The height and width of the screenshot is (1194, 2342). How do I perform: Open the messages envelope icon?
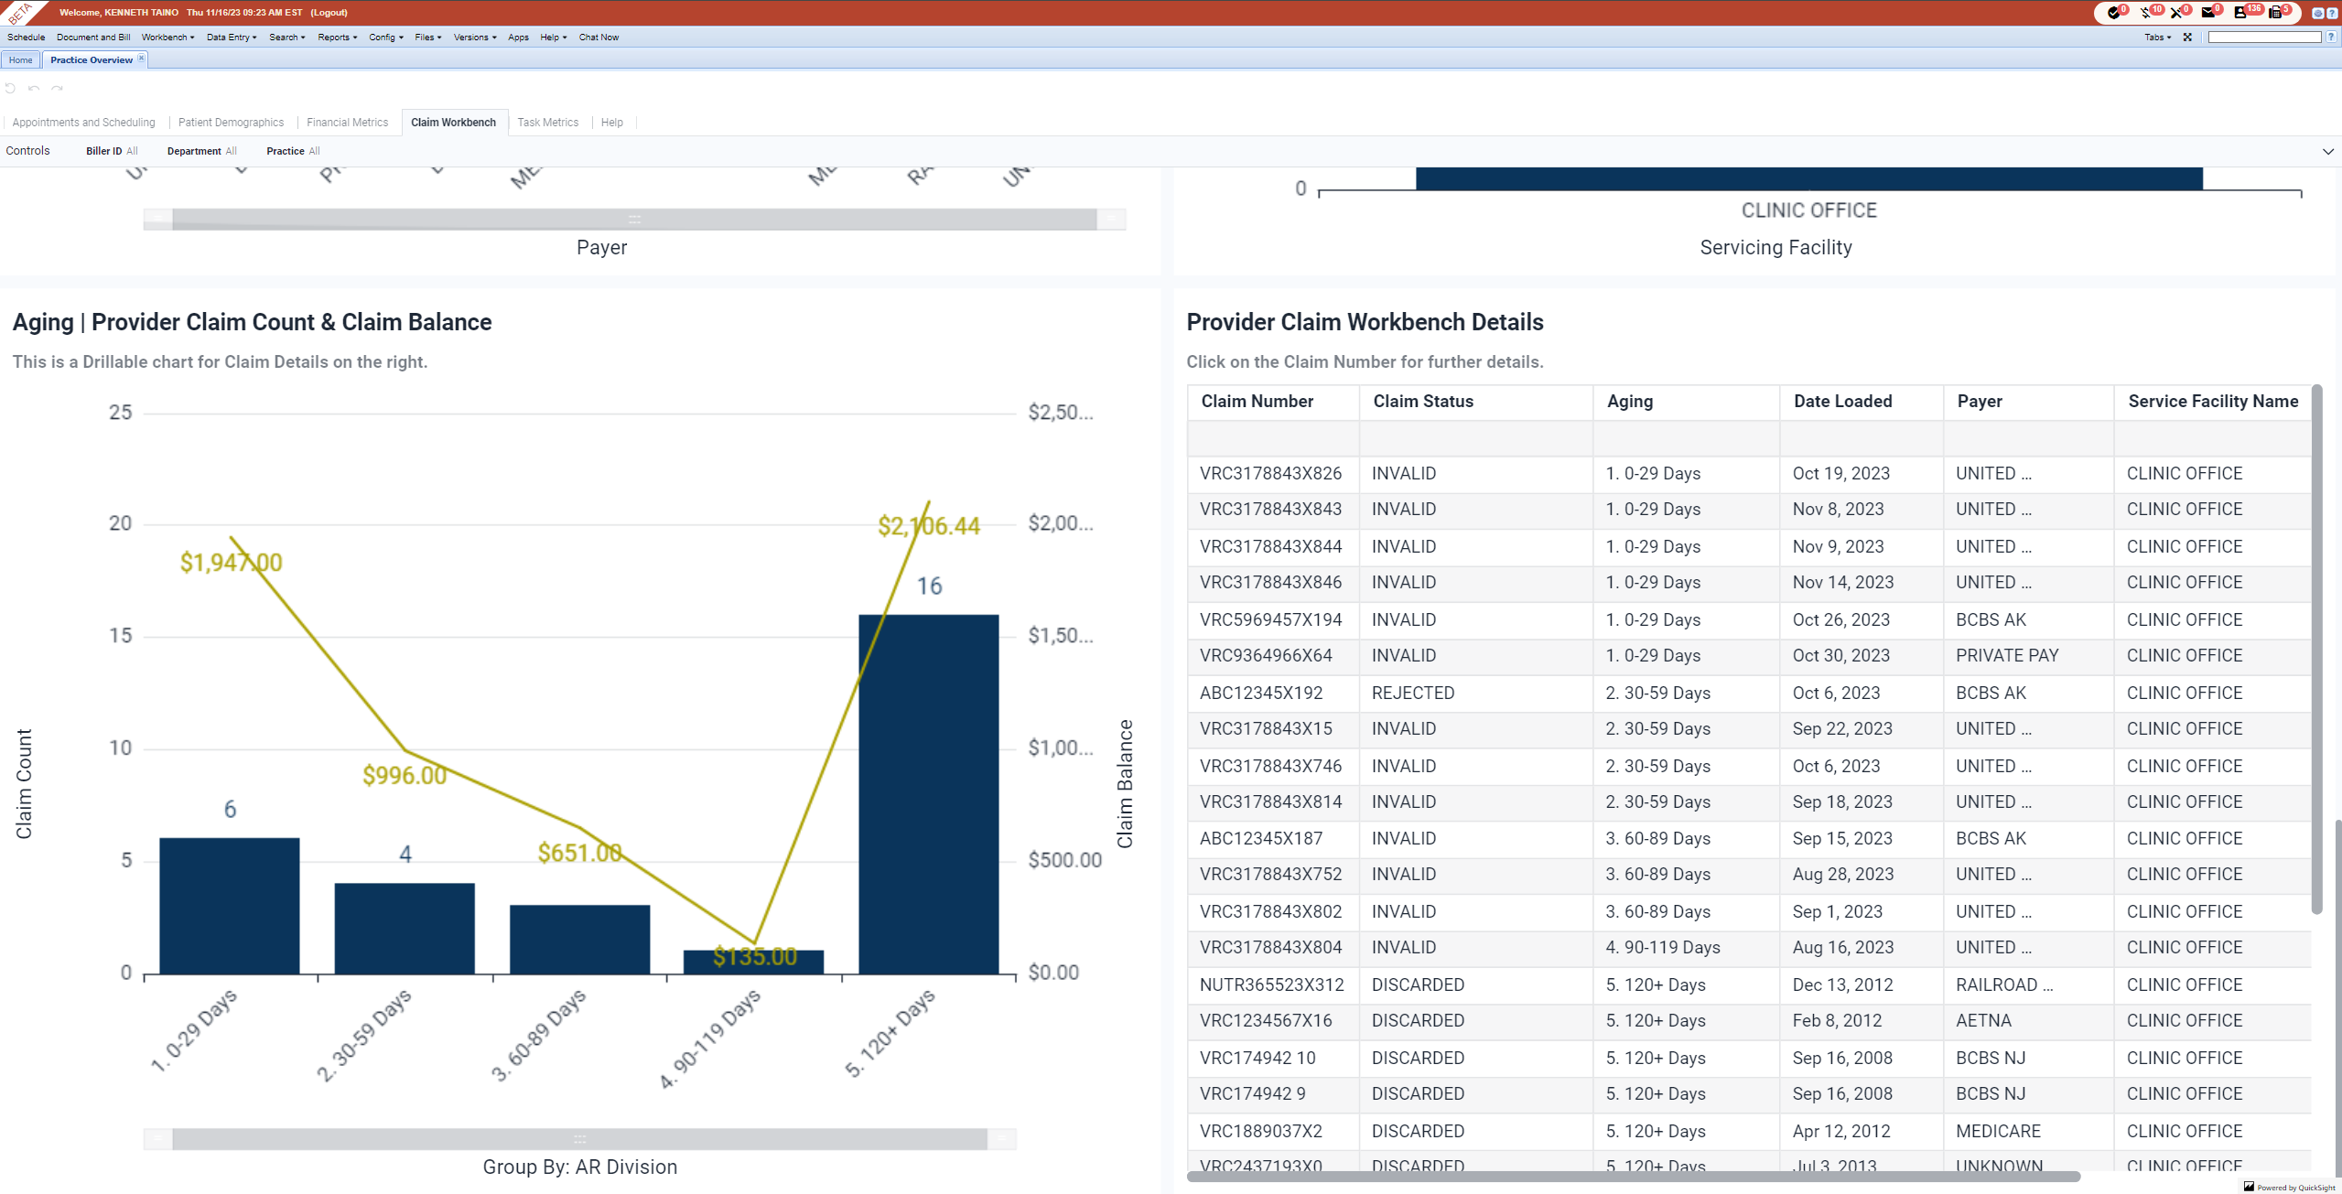tap(2208, 13)
